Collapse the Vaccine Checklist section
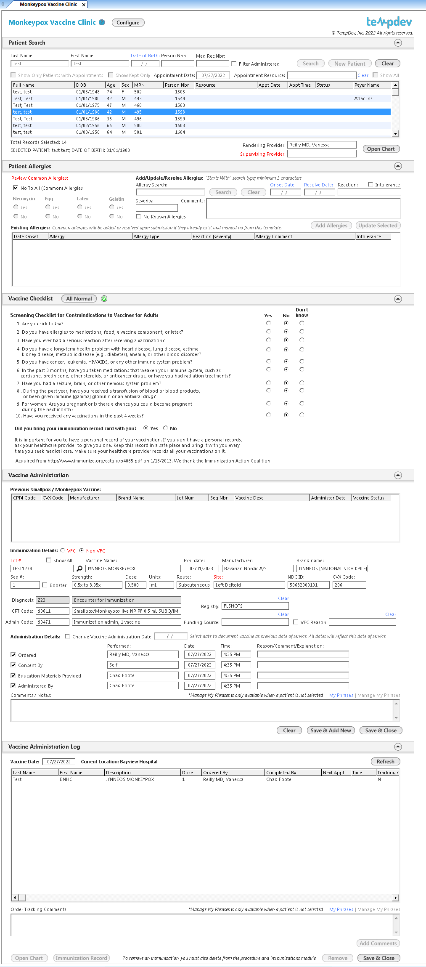Image resolution: width=426 pixels, height=967 pixels. pos(398,299)
